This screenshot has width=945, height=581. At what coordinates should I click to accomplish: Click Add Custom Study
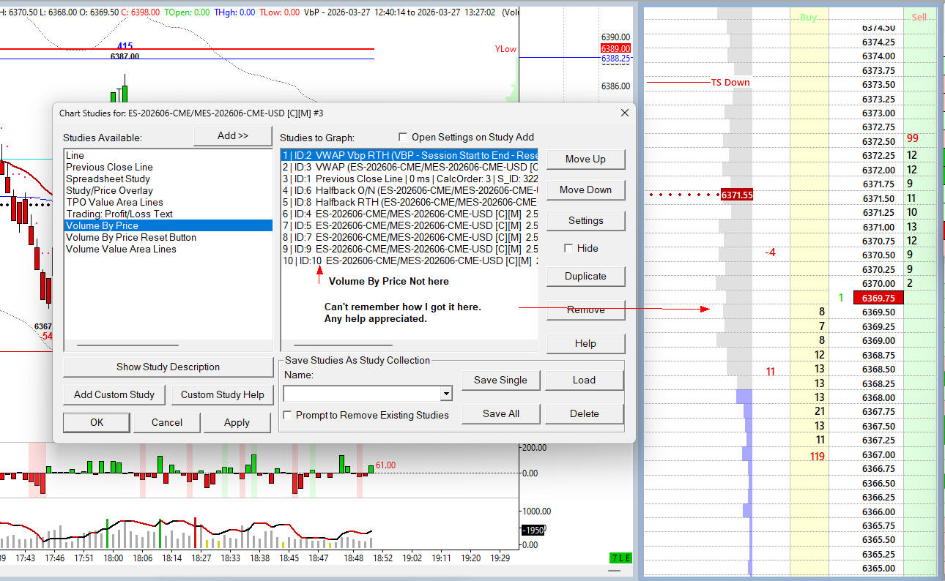[x=114, y=394]
